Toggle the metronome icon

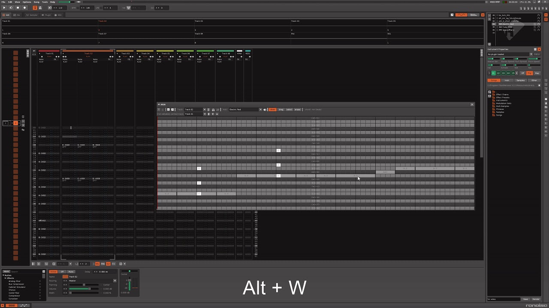pyautogui.click(x=40, y=8)
